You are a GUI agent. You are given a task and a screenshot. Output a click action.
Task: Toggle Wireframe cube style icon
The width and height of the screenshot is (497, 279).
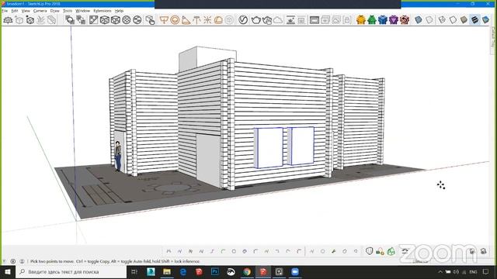coord(104,20)
